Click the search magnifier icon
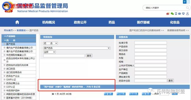 pos(188,8)
